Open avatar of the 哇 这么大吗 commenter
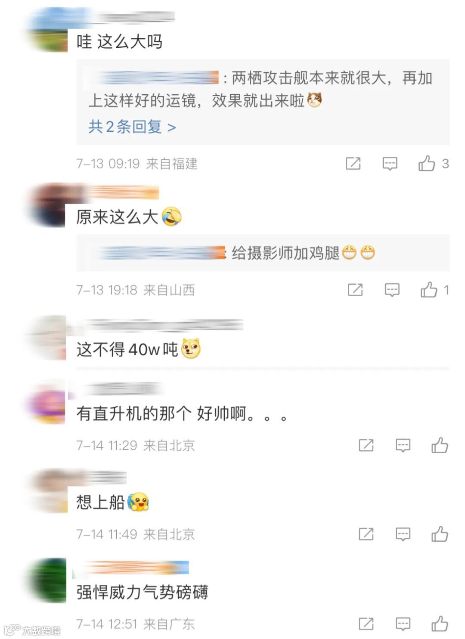The image size is (465, 639). point(46,30)
